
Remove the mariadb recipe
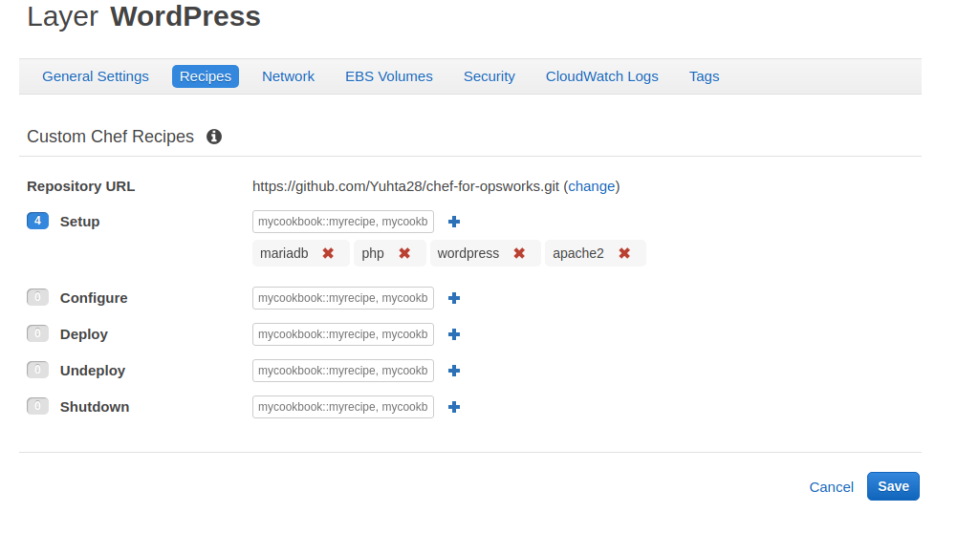coord(328,253)
